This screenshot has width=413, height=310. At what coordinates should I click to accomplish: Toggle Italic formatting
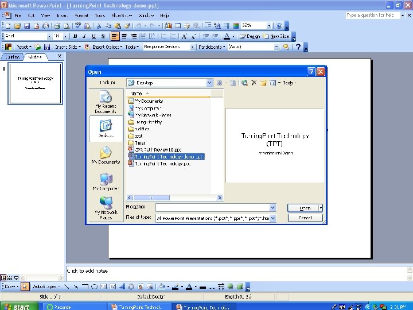[x=84, y=36]
